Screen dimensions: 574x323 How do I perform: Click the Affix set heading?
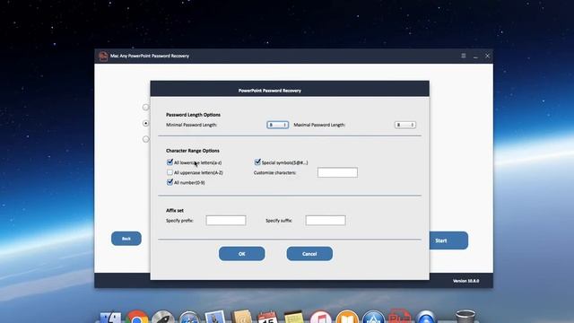click(175, 210)
